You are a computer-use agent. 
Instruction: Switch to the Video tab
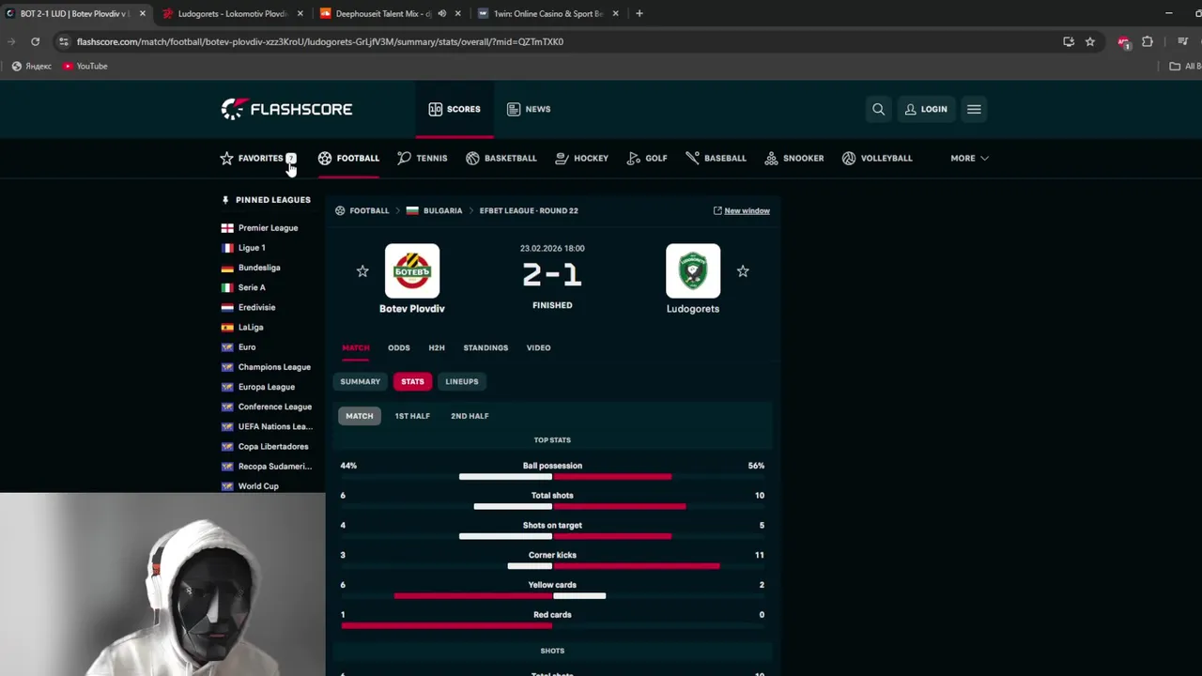click(x=538, y=347)
